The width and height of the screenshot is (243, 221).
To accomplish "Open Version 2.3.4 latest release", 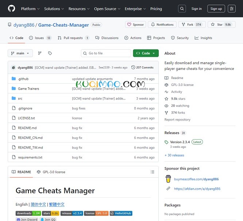I will pos(180,142).
